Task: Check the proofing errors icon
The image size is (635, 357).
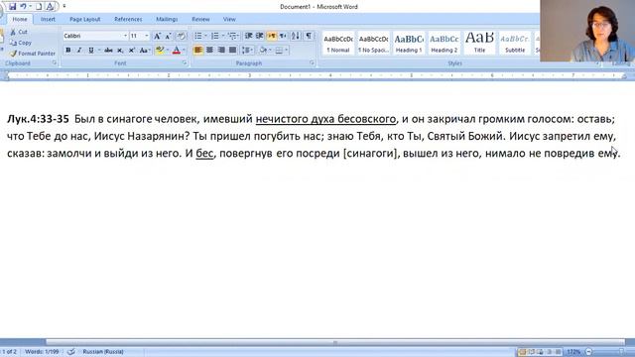Action: coord(71,352)
